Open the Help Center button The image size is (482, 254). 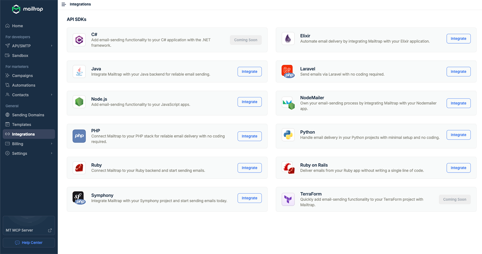(x=29, y=243)
